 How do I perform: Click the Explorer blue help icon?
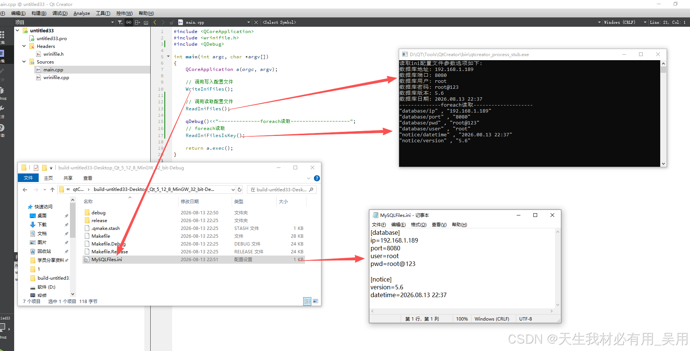point(317,178)
